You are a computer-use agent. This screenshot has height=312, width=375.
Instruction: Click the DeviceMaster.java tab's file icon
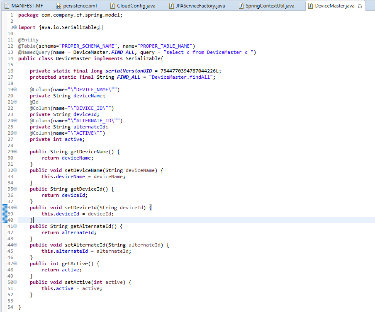[310, 6]
